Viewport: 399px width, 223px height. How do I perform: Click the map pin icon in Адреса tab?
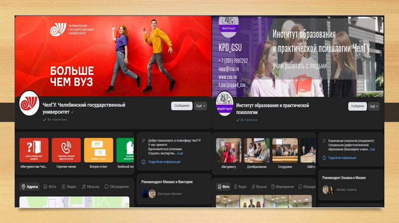(23, 187)
